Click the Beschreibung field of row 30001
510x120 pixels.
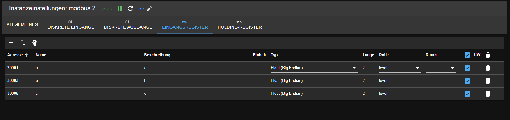click(x=196, y=68)
